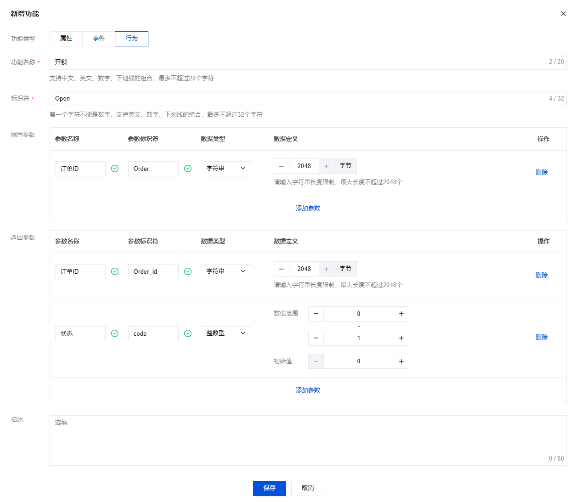Decrease the maximum range value with minus

pyautogui.click(x=316, y=338)
